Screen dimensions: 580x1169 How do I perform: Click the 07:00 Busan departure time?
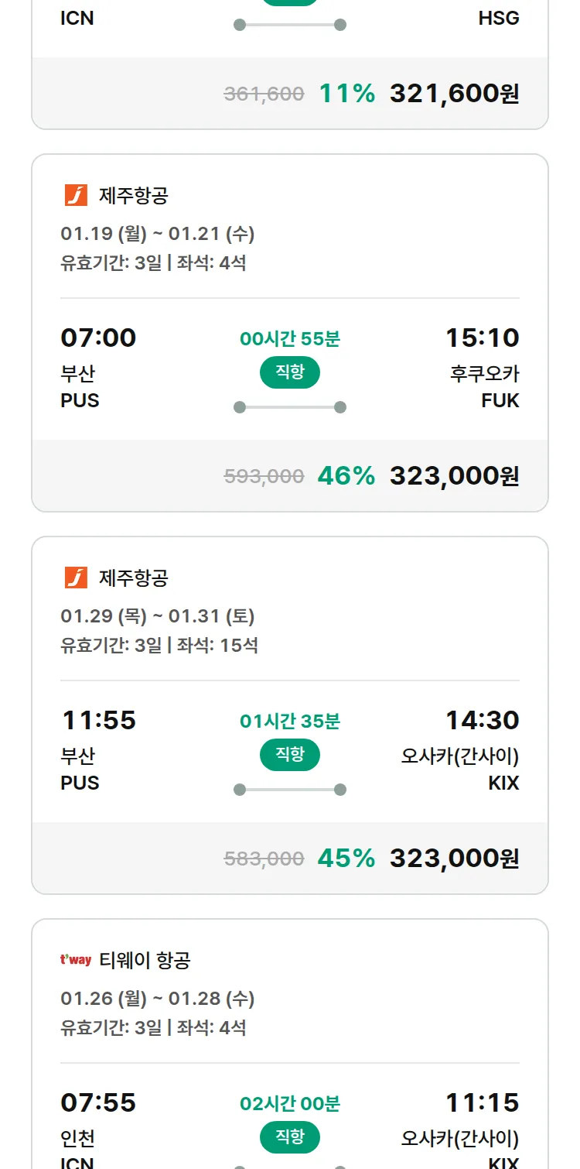click(98, 338)
